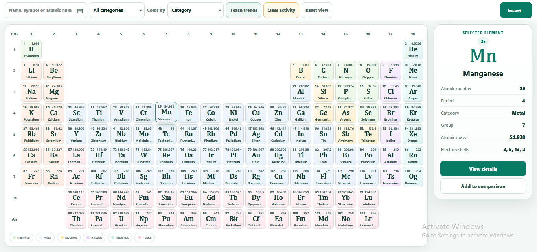Click the period 4 row label
Screen dimensions: 537x252
[14, 113]
